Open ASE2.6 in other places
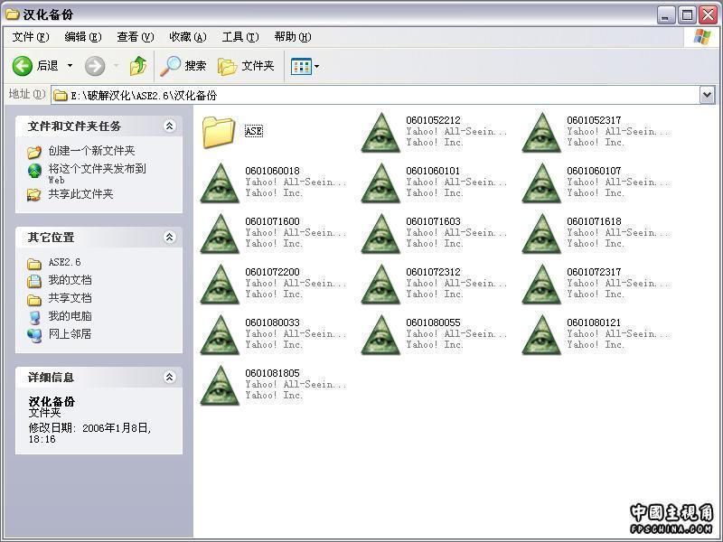This screenshot has height=542, width=723. [64, 262]
